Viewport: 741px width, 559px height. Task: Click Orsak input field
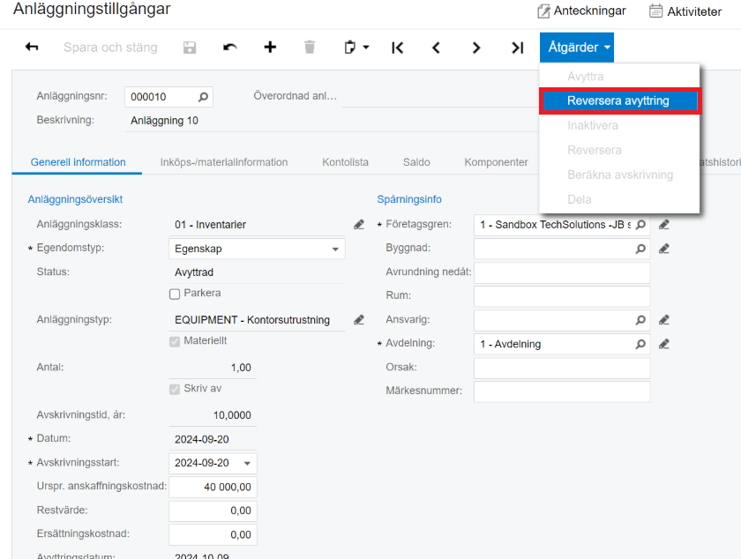click(562, 368)
